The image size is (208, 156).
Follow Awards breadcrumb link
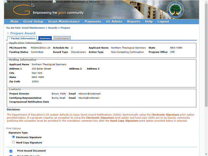[x=53, y=28]
